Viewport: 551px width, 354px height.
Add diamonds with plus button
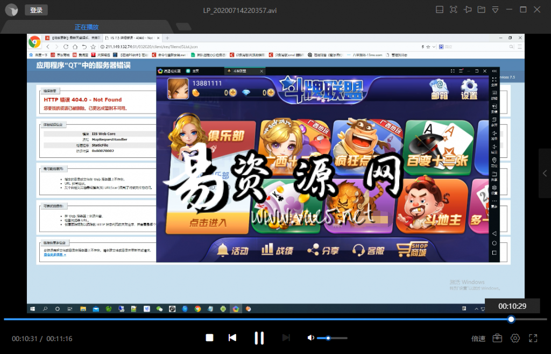pos(271,92)
